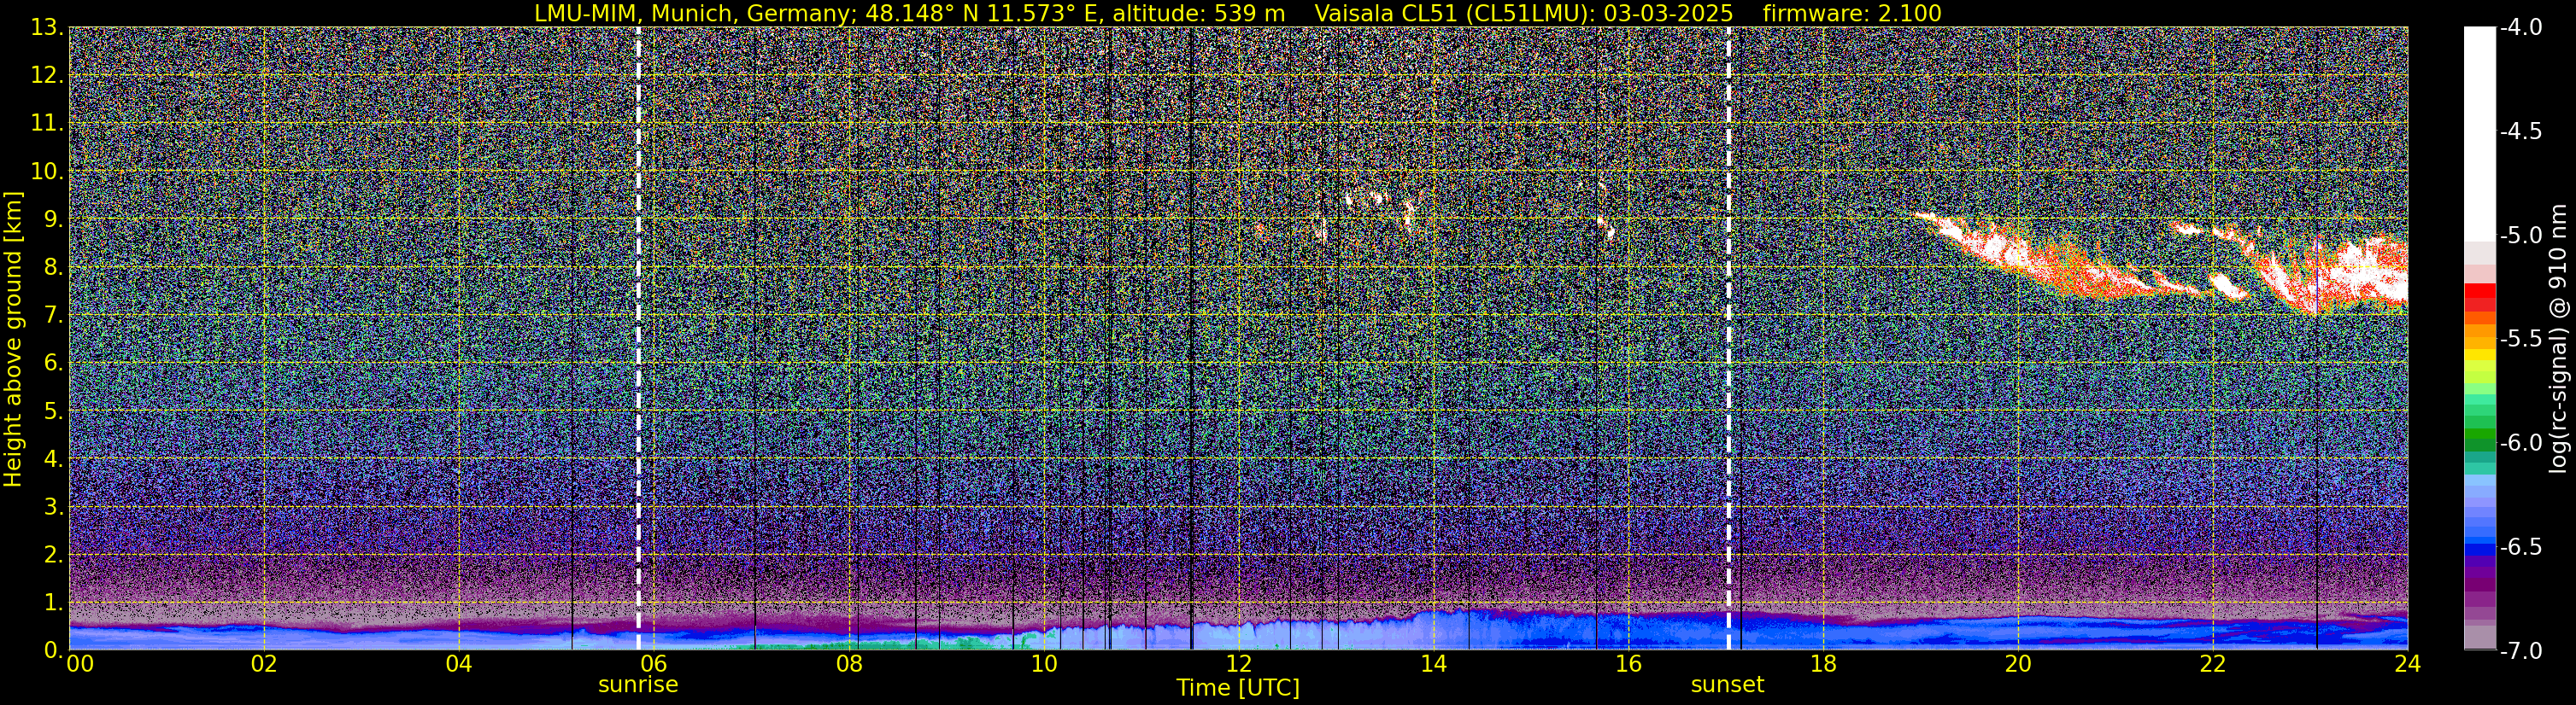Click the '-6.0' colorbar tick label
Screen dimensions: 2576x705
coord(2520,443)
